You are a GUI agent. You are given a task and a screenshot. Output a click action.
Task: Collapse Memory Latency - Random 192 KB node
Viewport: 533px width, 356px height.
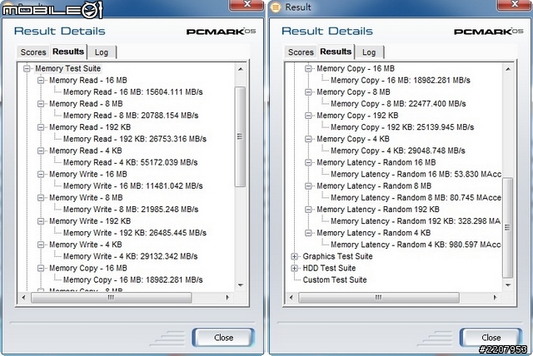pos(308,210)
